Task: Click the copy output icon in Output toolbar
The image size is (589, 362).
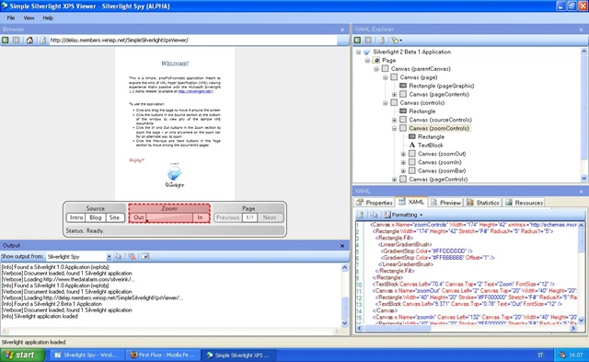Action: (x=118, y=256)
